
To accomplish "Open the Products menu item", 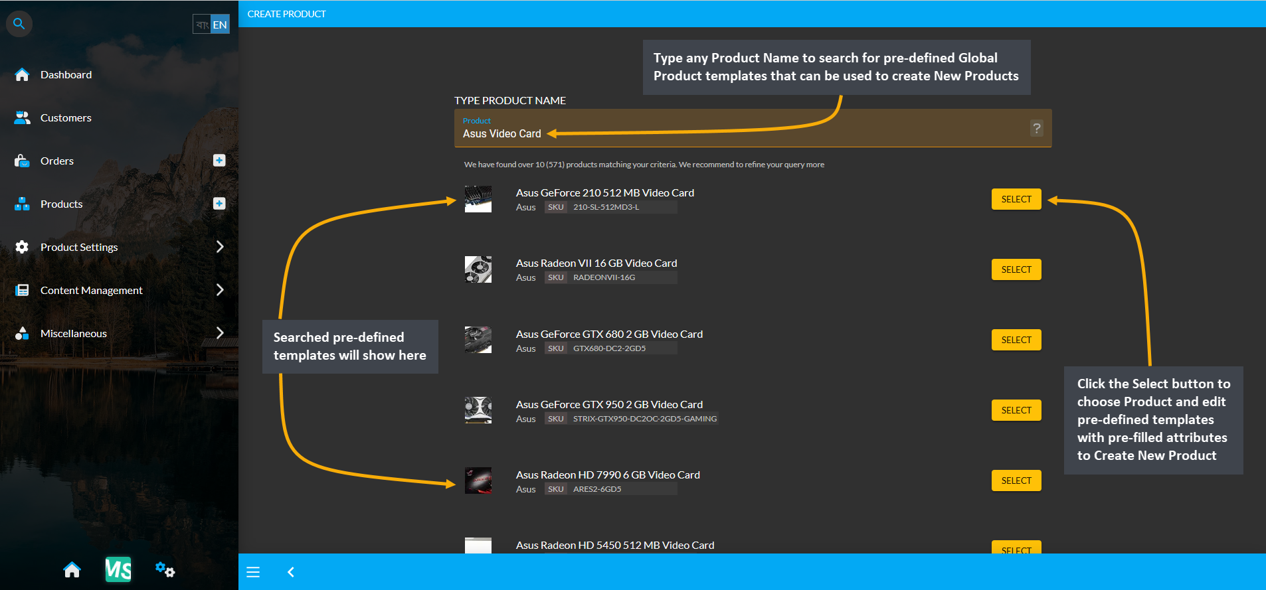I will (62, 204).
